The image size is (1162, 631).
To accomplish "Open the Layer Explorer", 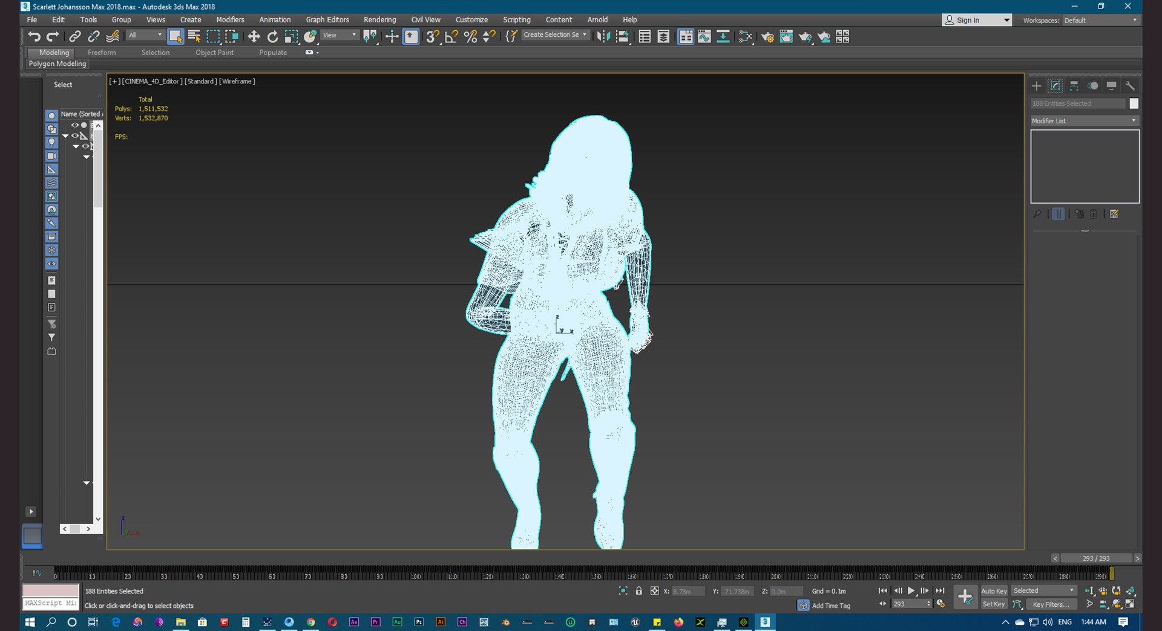I will point(663,37).
